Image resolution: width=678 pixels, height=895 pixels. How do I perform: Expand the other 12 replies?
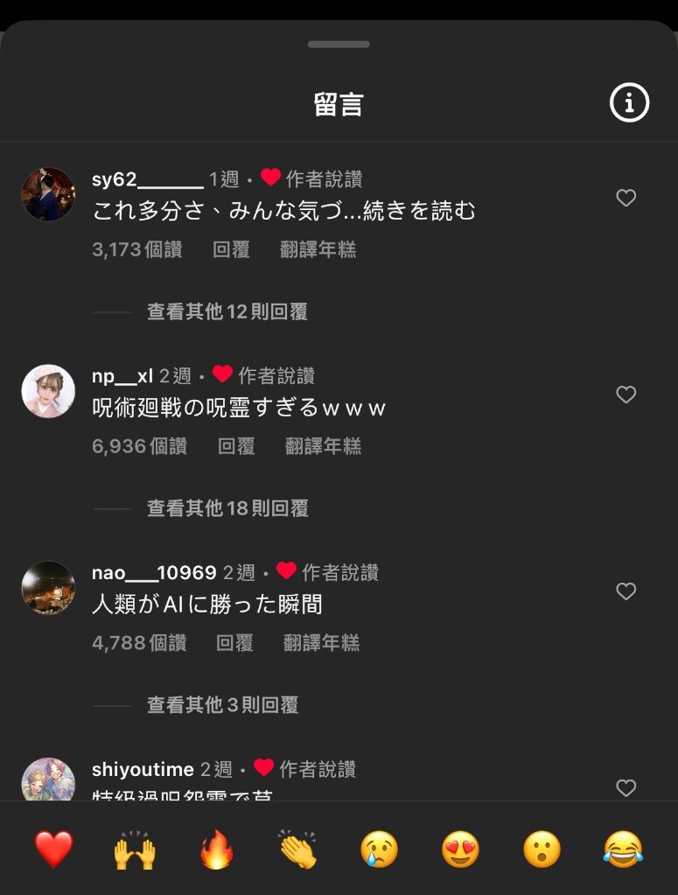point(227,311)
